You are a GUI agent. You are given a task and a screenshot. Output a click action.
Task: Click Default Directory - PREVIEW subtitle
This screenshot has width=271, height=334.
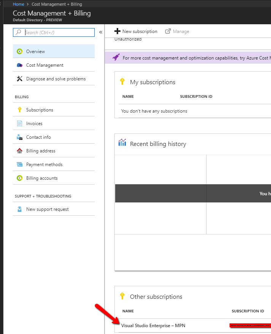coord(37,20)
